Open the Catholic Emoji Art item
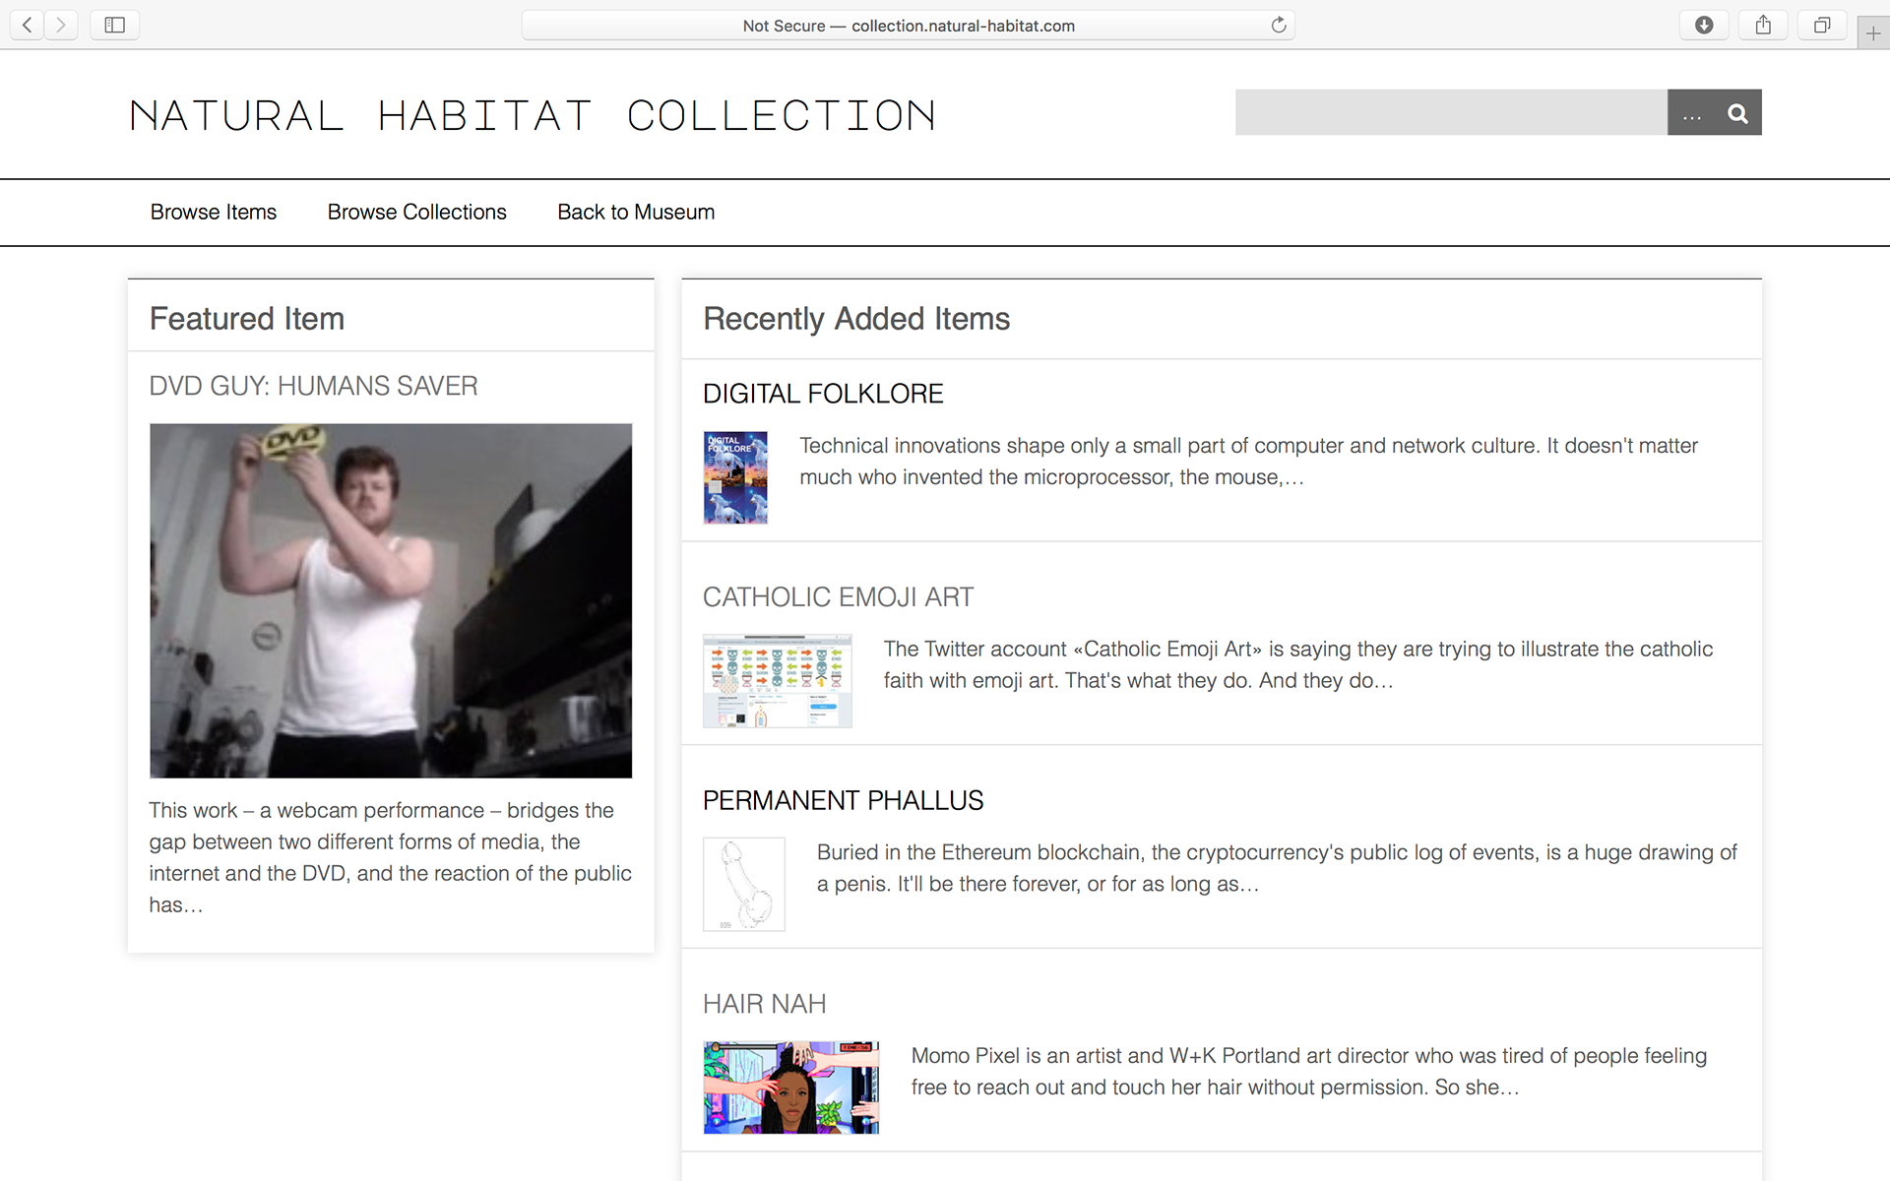This screenshot has height=1181, width=1890. (838, 597)
